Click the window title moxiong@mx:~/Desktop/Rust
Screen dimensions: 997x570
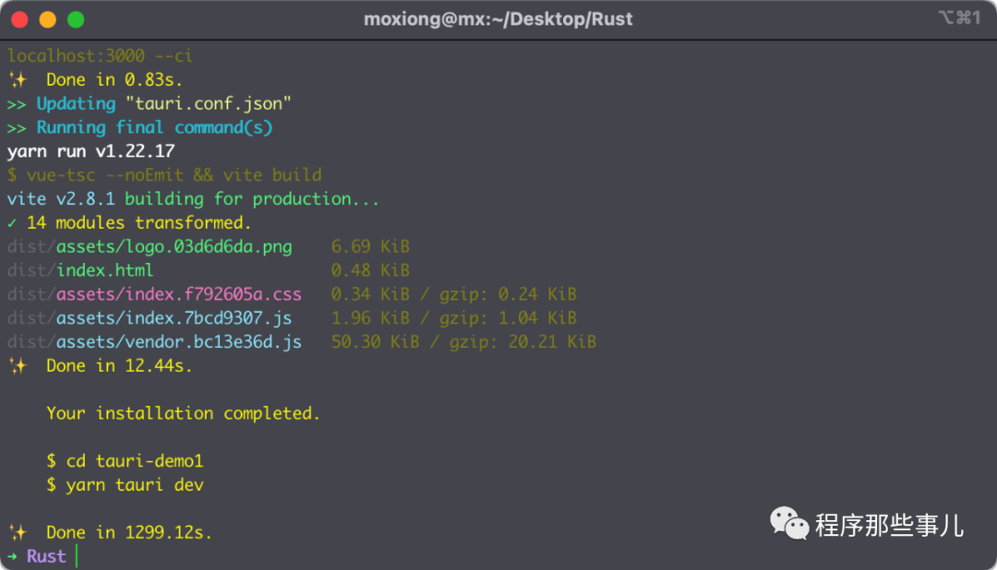[x=498, y=19]
